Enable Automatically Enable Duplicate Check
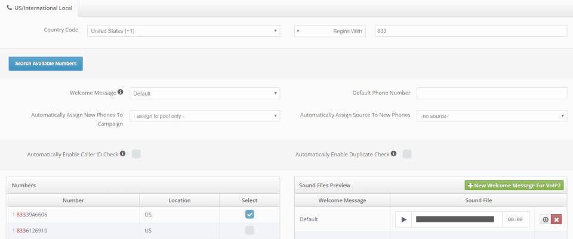 407,155
